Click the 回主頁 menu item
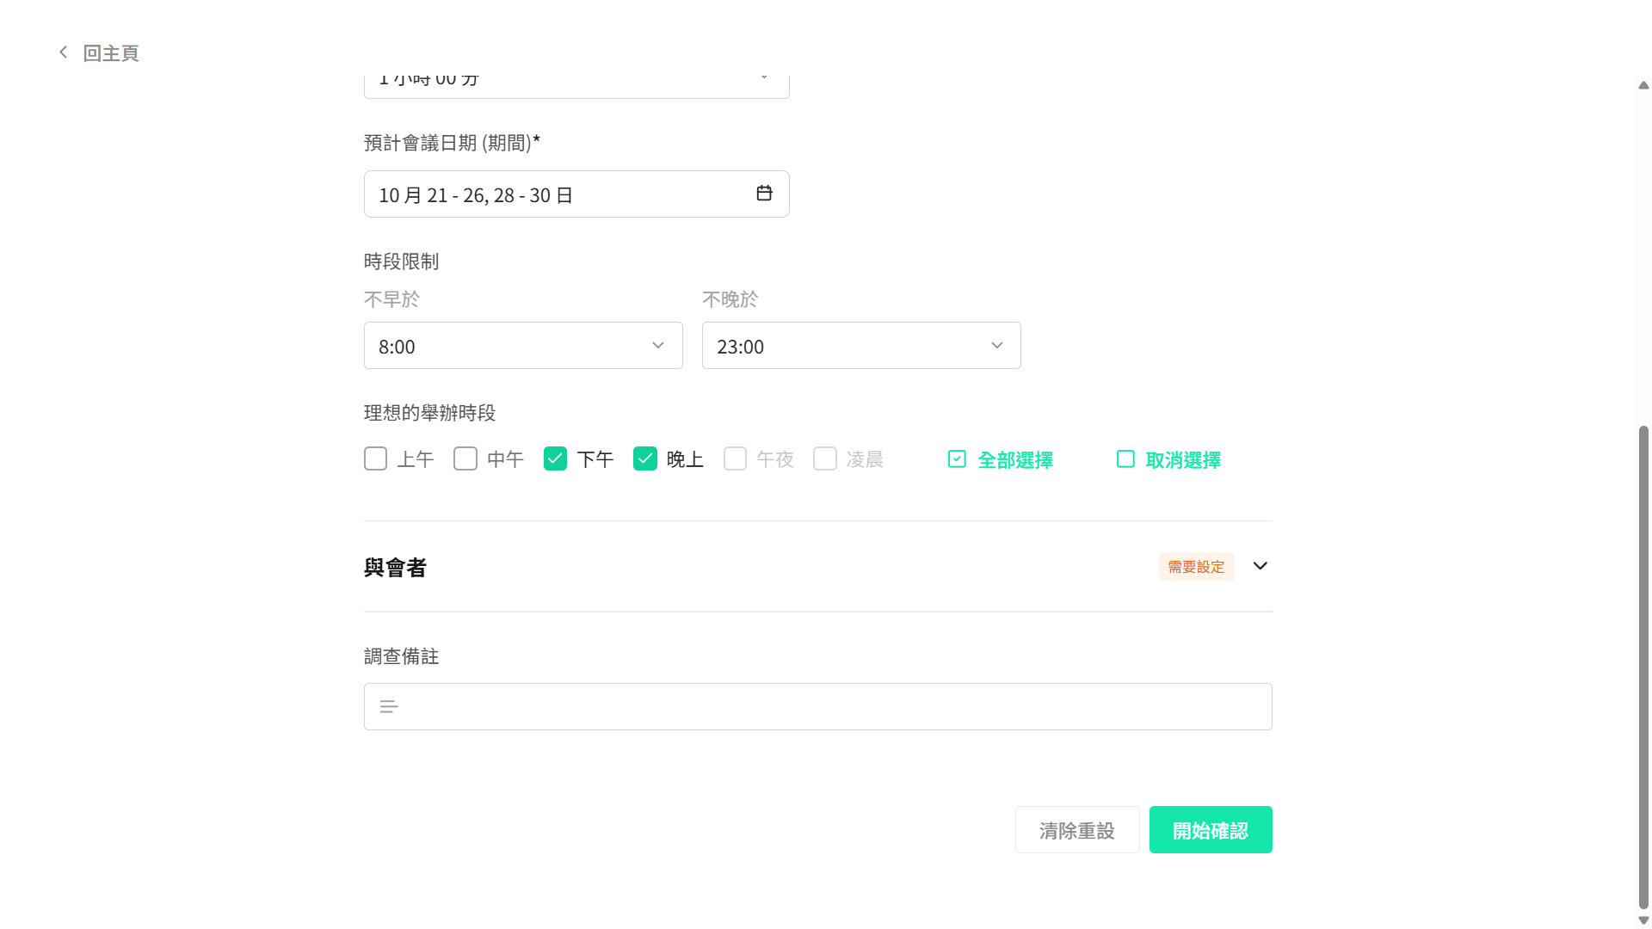The width and height of the screenshot is (1652, 929). pos(110,52)
